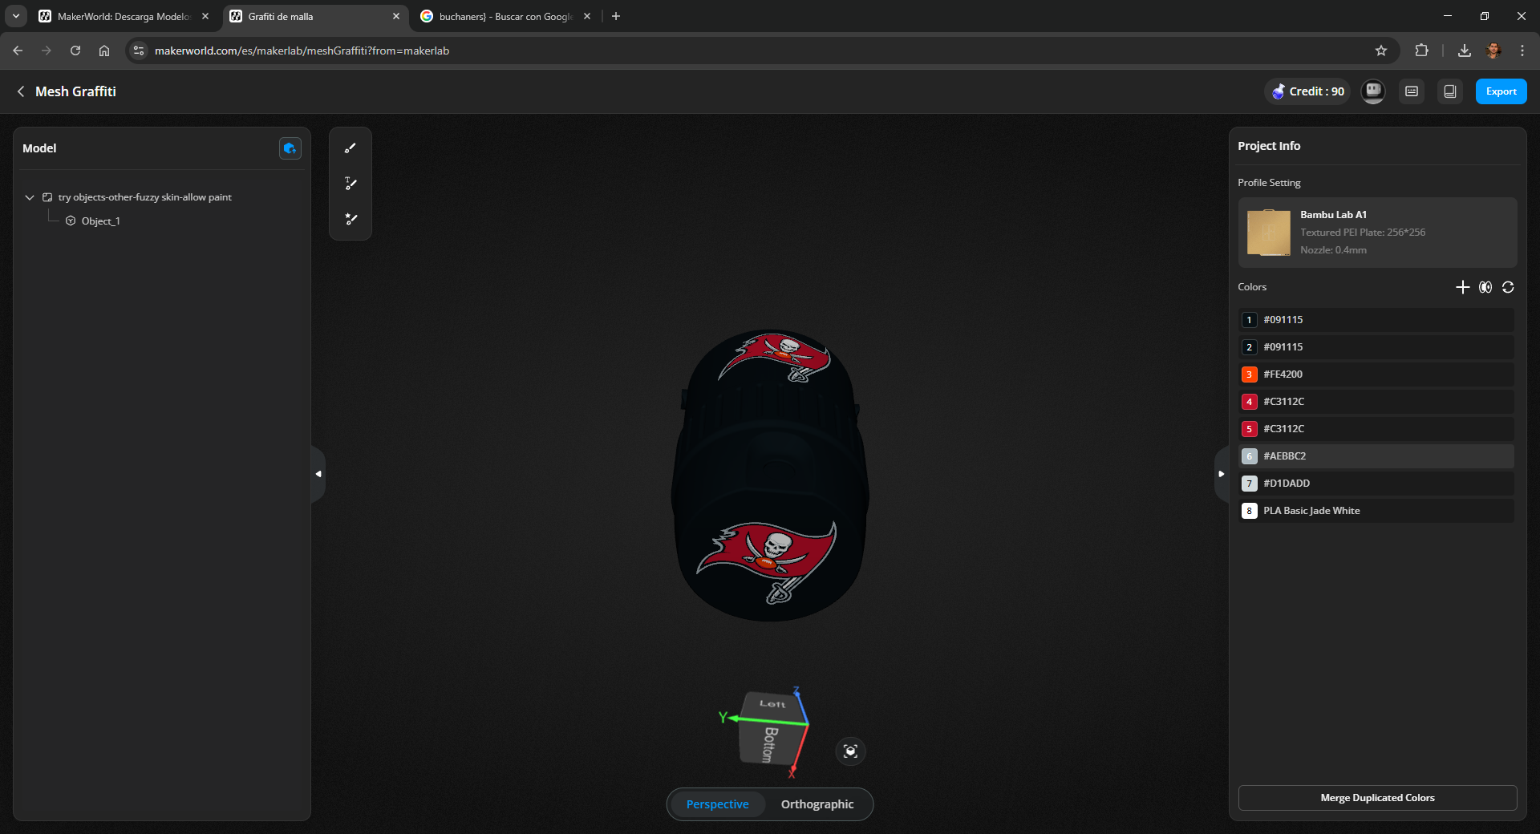
Task: Reload the page
Action: (75, 51)
